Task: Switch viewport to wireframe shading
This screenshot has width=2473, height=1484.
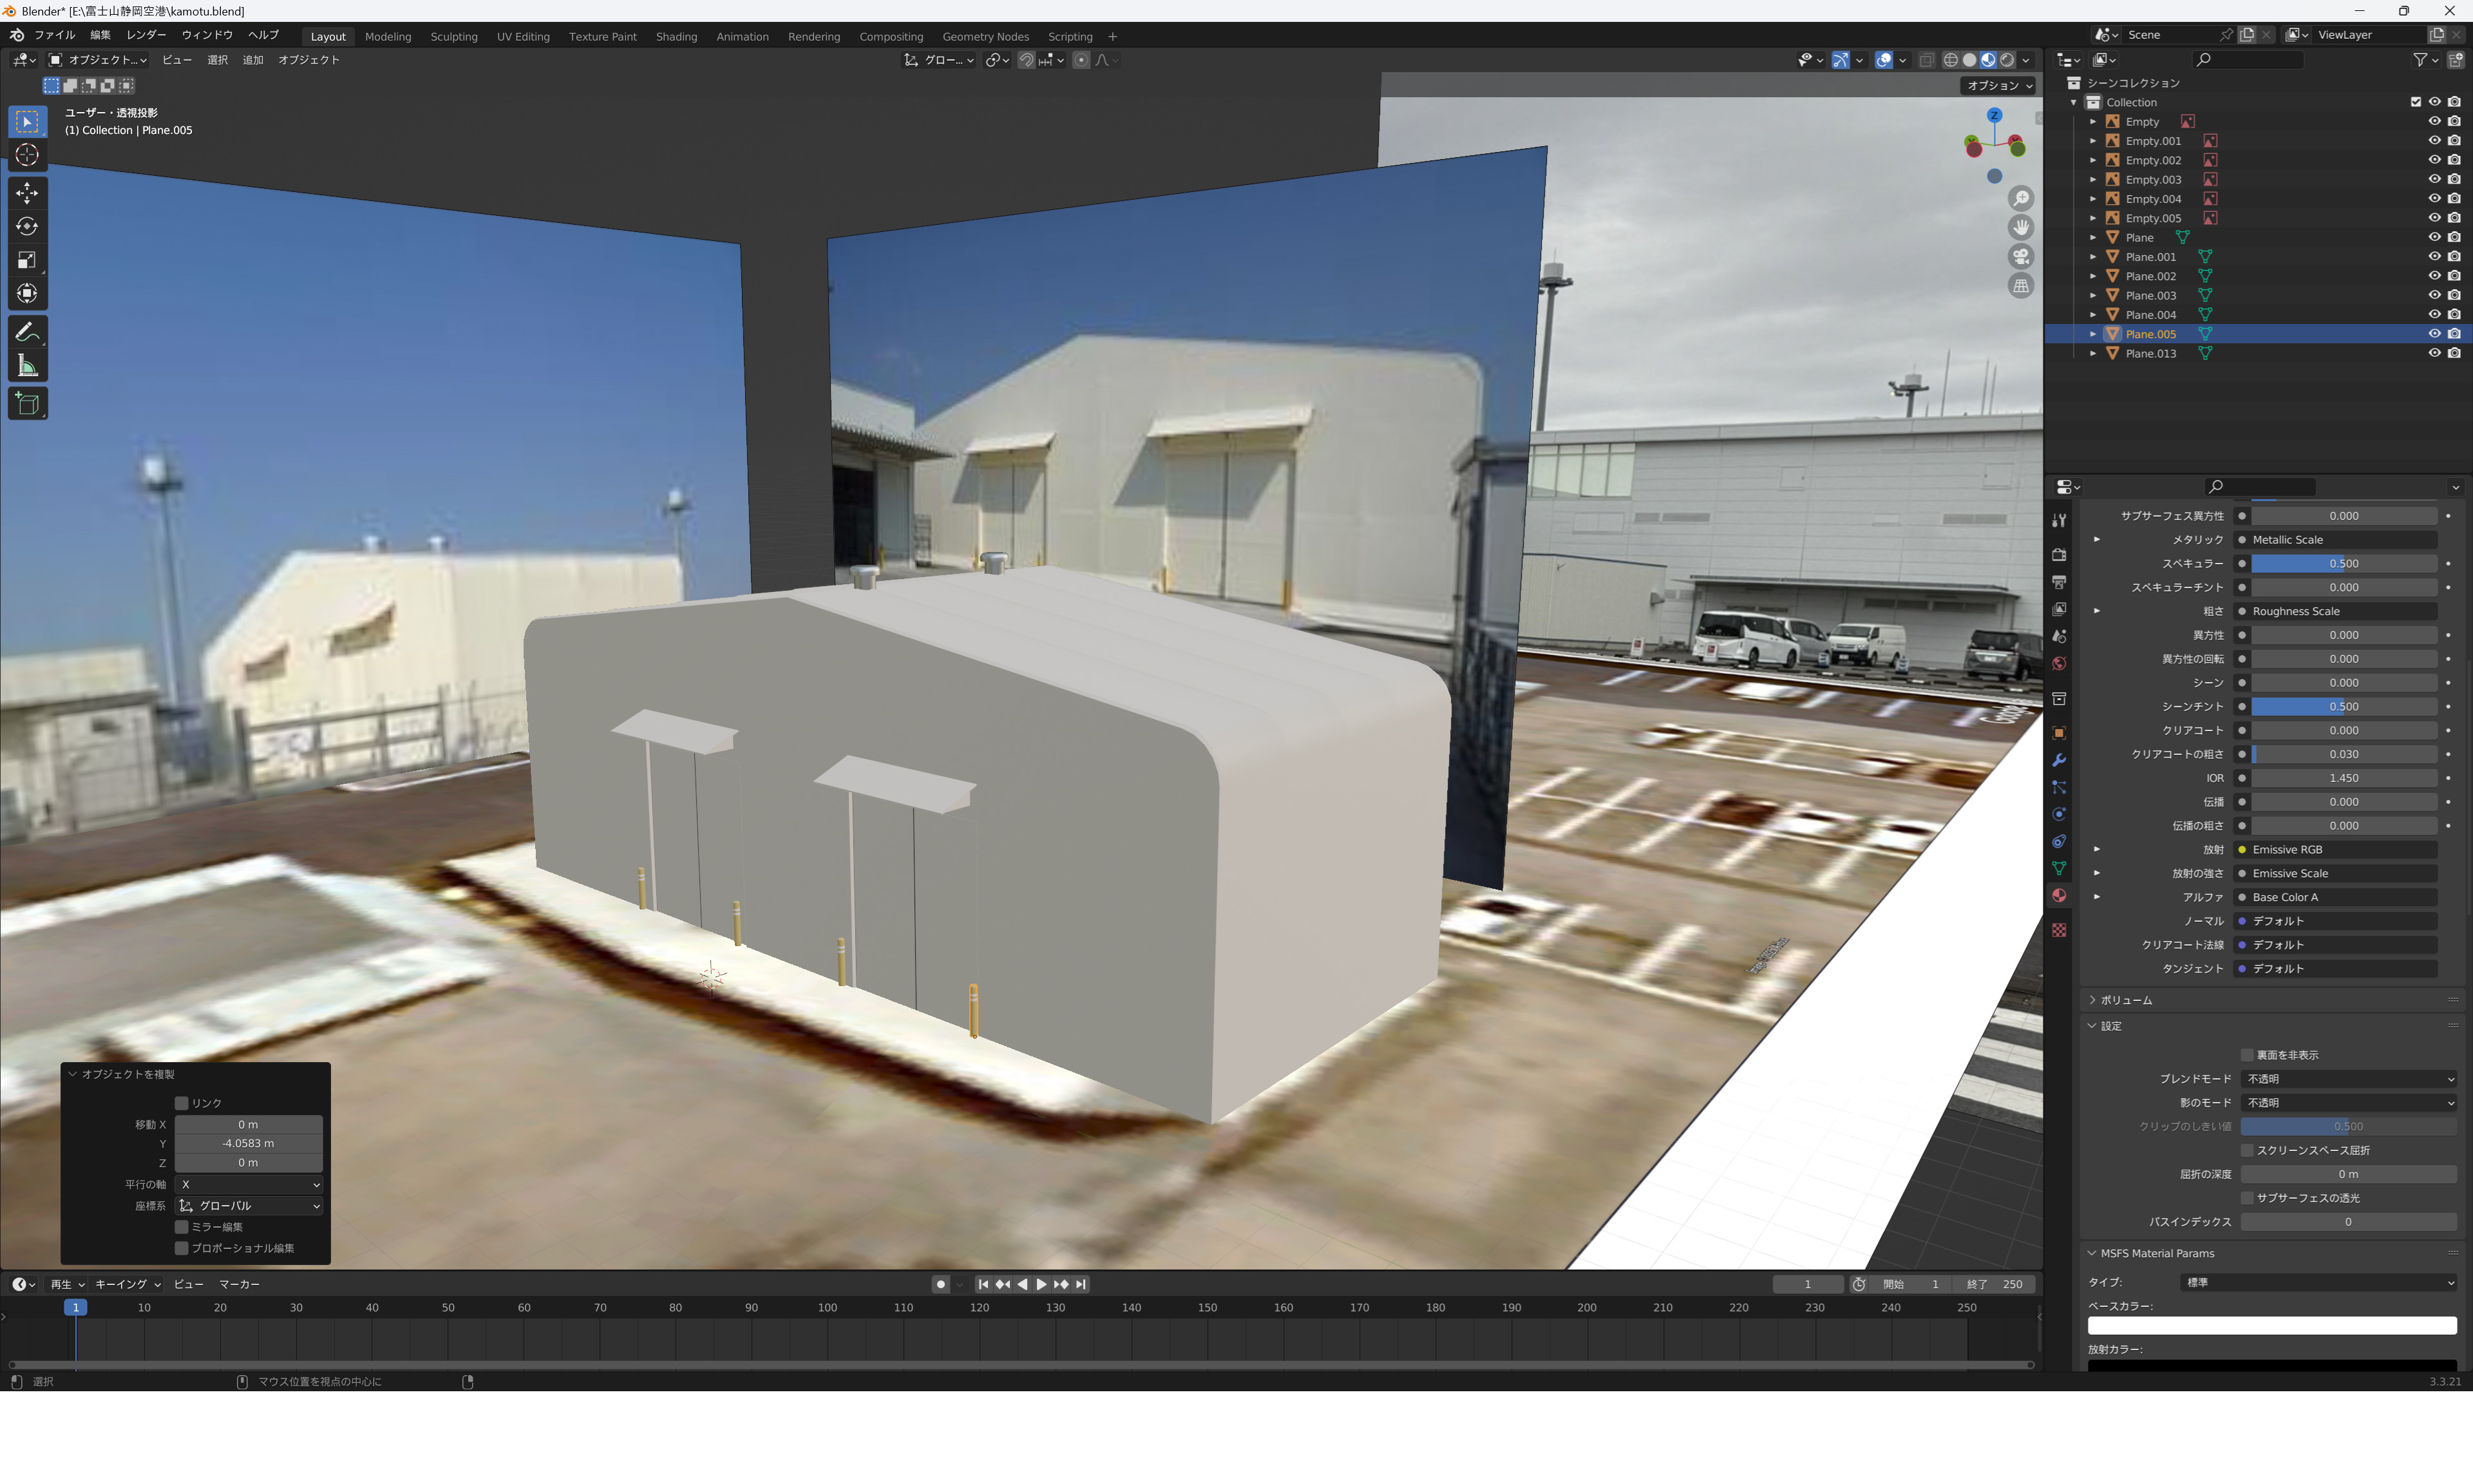Action: 1950,60
